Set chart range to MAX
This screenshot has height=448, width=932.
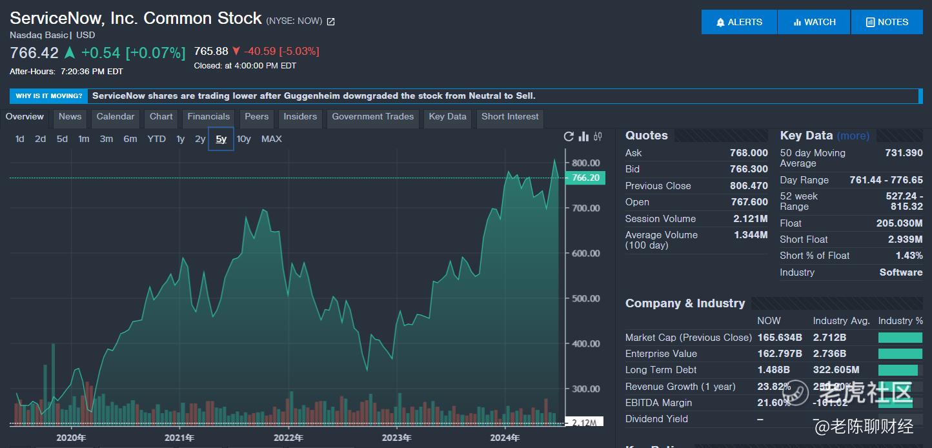(272, 139)
